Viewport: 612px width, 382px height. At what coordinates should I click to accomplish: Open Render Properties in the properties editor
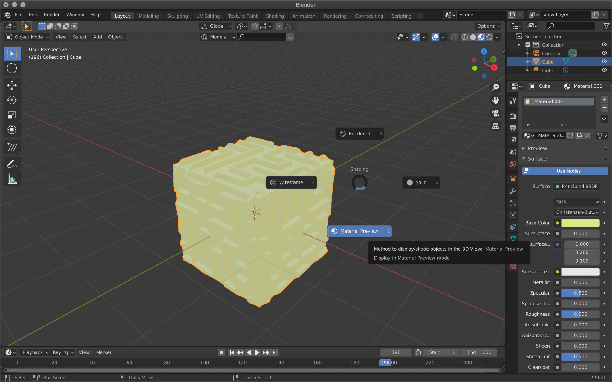(x=513, y=116)
